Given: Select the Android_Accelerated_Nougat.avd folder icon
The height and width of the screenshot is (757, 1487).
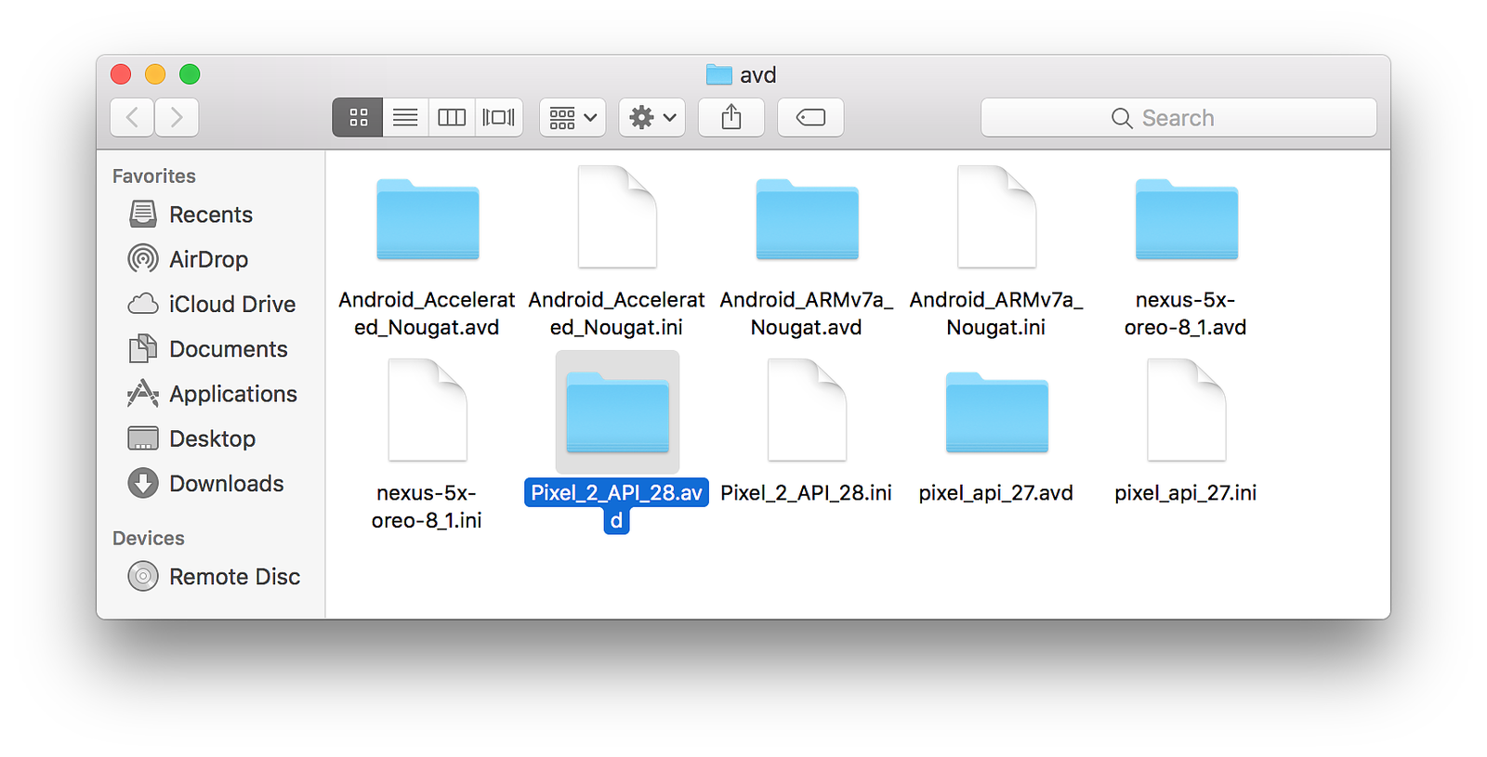Looking at the screenshot, I should coord(428,219).
